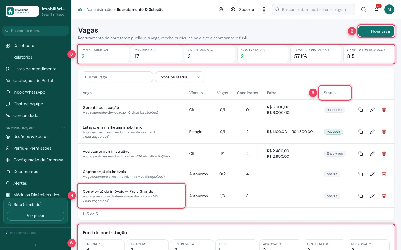401x250 pixels.
Task: Click the Ver plano button
Action: coord(35,216)
